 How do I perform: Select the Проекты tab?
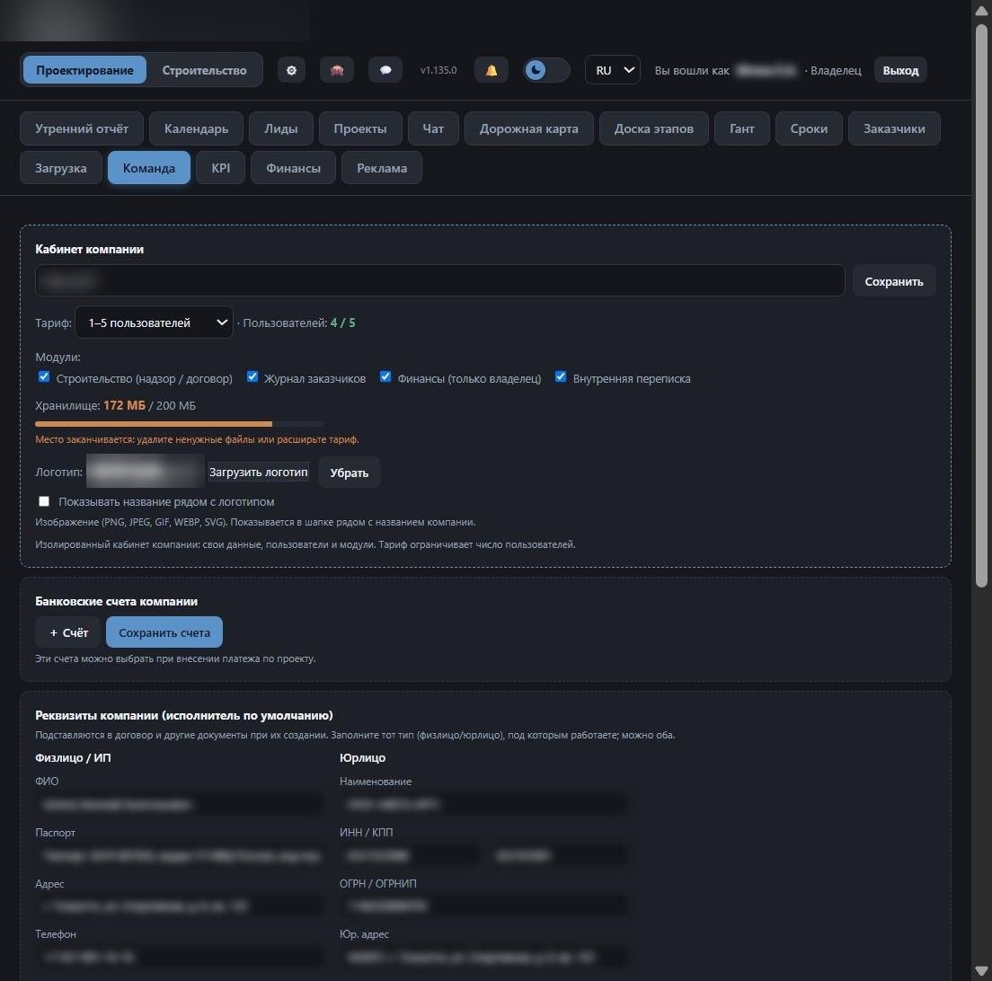(360, 128)
